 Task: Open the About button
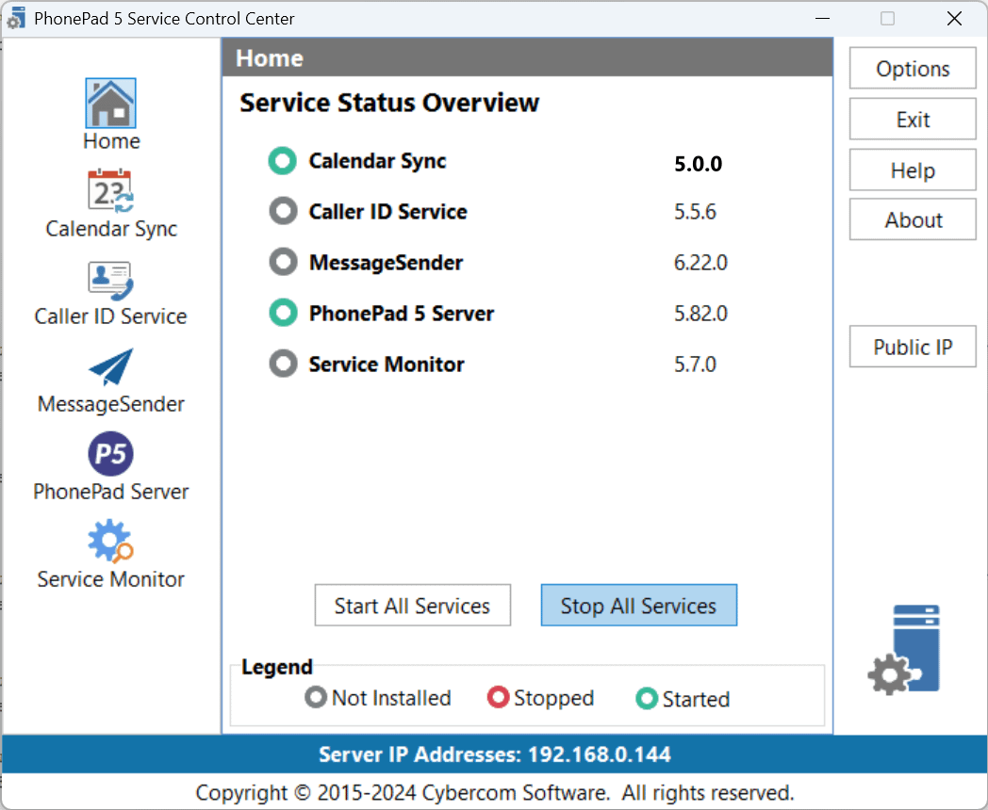tap(913, 219)
